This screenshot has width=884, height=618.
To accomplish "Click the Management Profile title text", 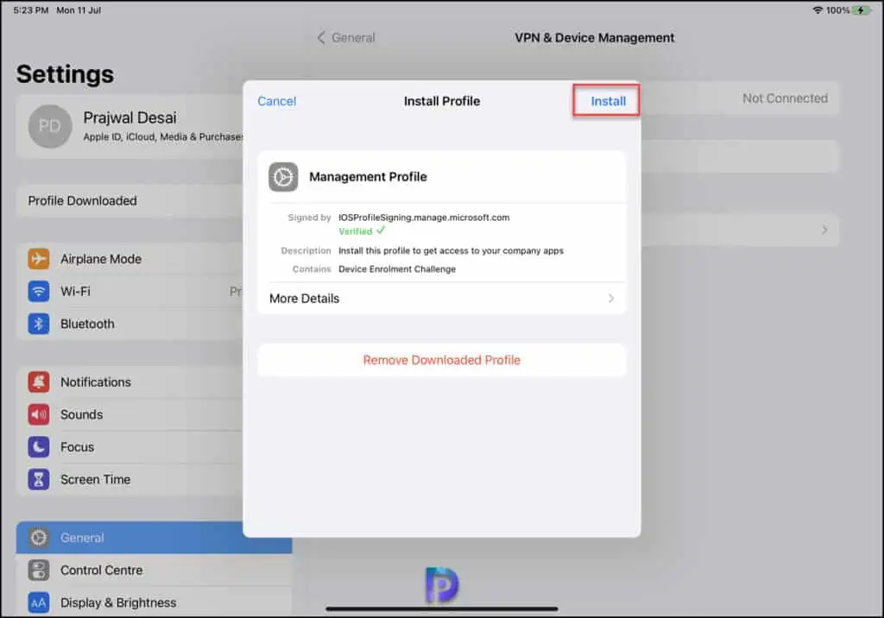I will click(x=368, y=177).
